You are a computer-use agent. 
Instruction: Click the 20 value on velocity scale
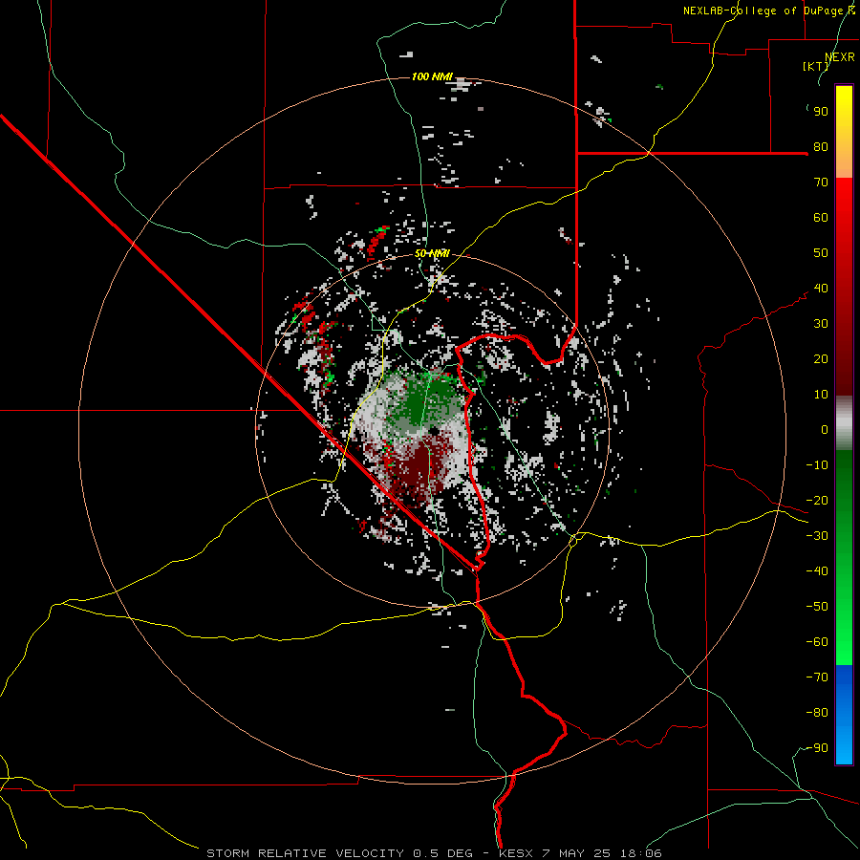click(821, 358)
